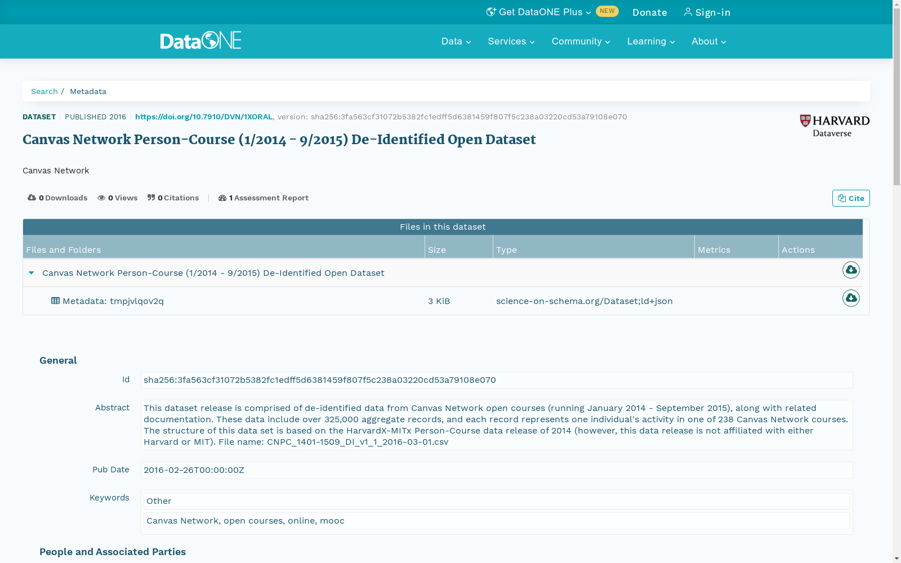Click the PUBLISHED 2016 label

click(95, 117)
